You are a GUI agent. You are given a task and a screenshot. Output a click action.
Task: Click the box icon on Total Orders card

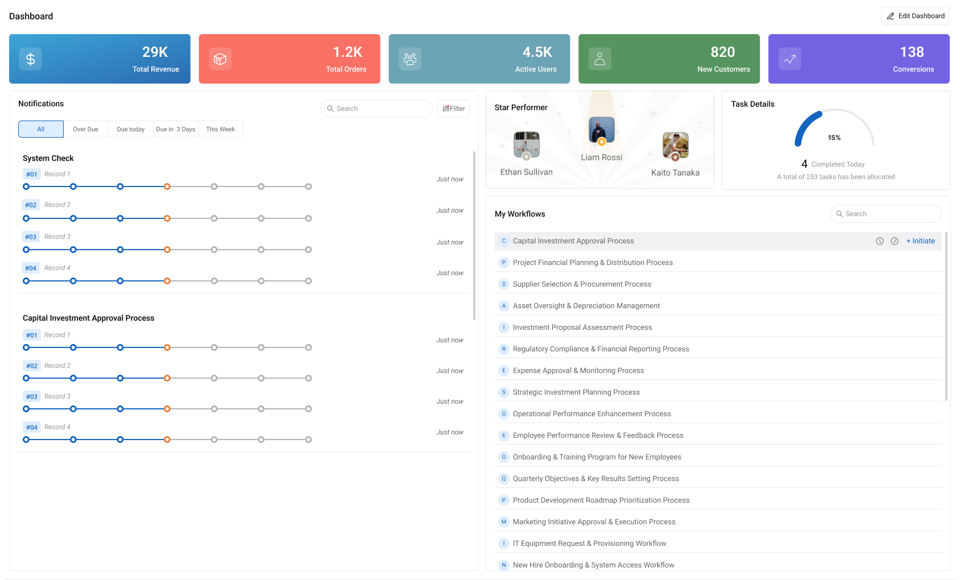coord(220,59)
